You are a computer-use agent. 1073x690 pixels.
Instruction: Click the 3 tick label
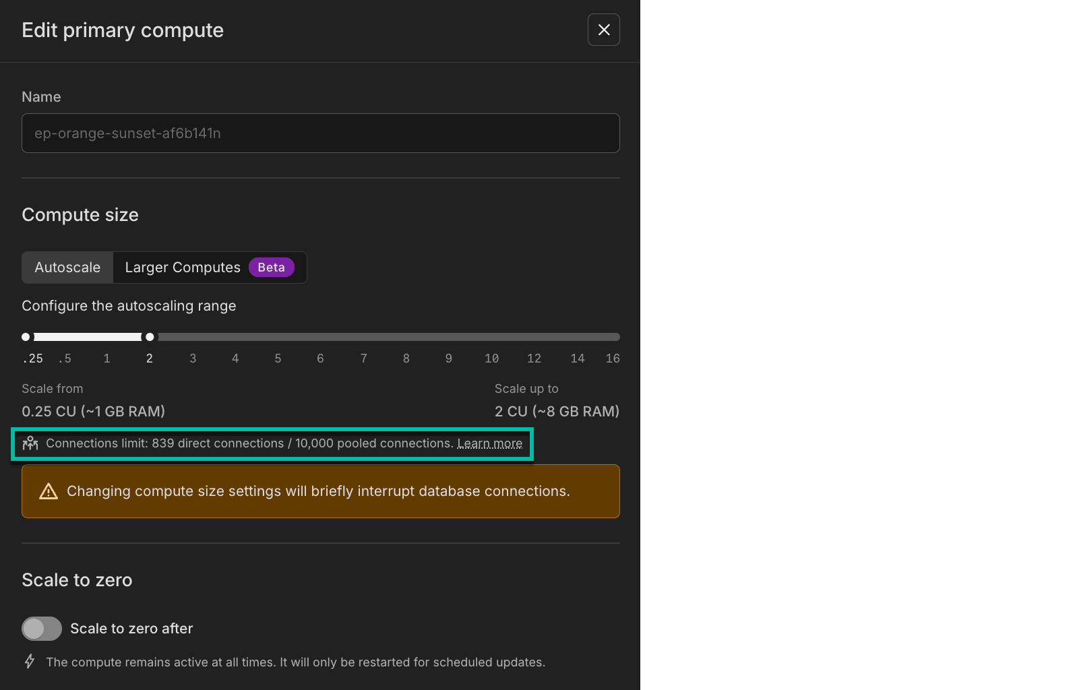[193, 358]
